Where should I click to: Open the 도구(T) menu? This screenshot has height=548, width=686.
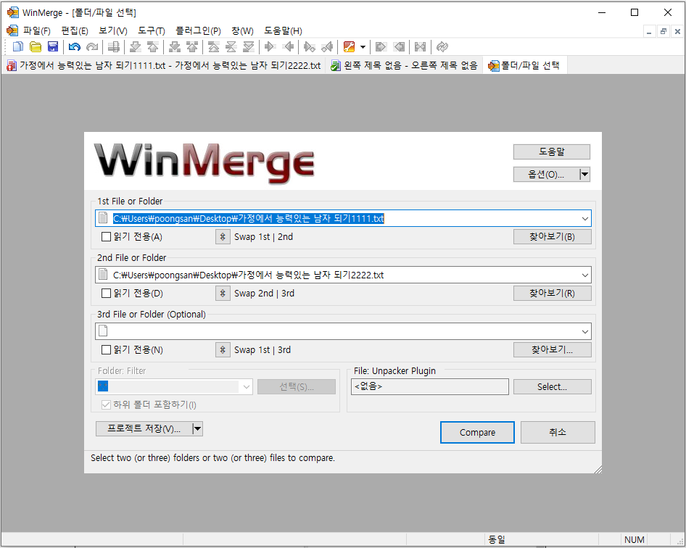[x=152, y=31]
